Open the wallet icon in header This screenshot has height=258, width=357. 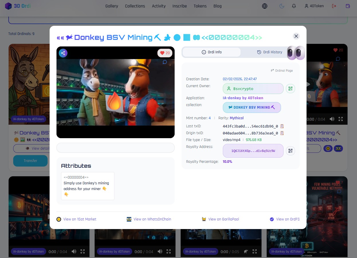pos(348,6)
